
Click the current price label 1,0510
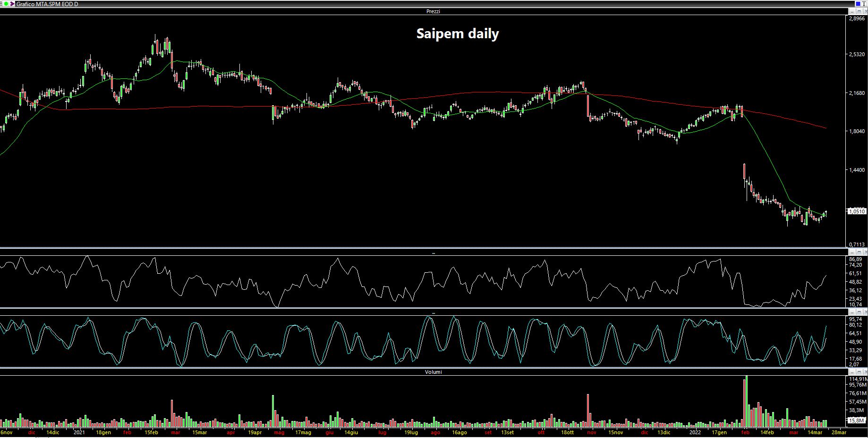[857, 211]
